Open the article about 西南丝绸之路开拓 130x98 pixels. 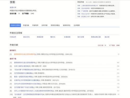click(27, 70)
